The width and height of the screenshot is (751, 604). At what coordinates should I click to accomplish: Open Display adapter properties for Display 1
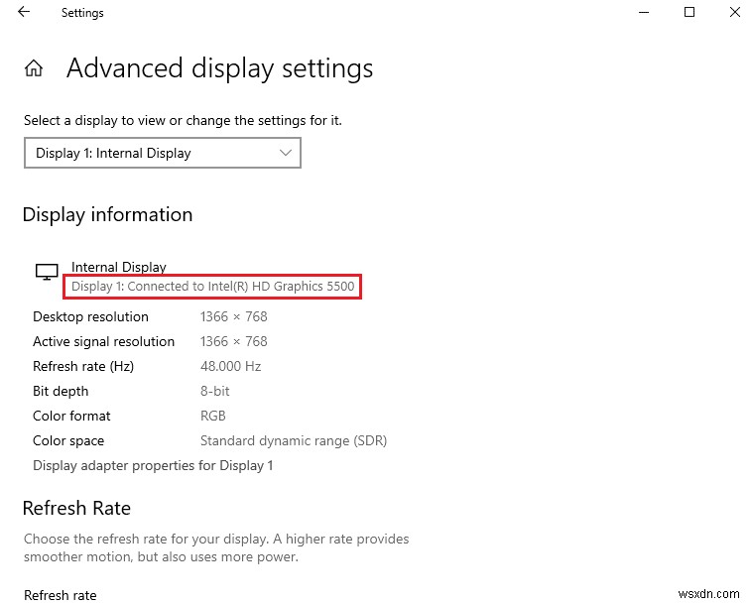click(153, 465)
